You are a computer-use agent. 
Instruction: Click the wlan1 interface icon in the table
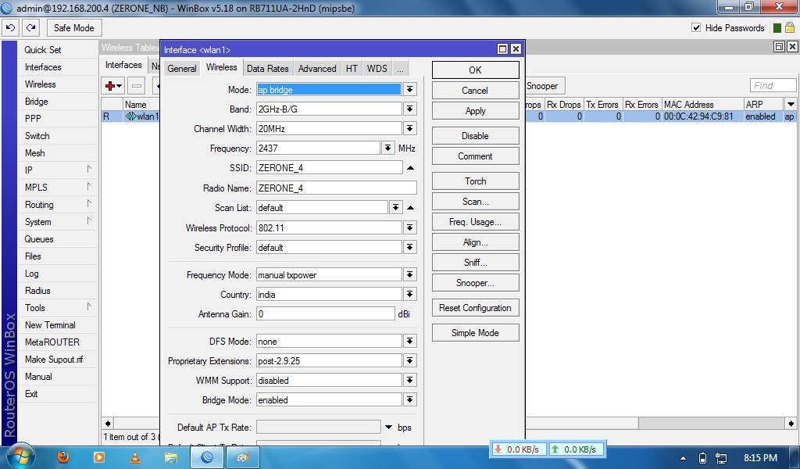pos(131,116)
